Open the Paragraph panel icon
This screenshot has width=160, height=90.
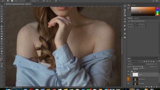point(125,22)
